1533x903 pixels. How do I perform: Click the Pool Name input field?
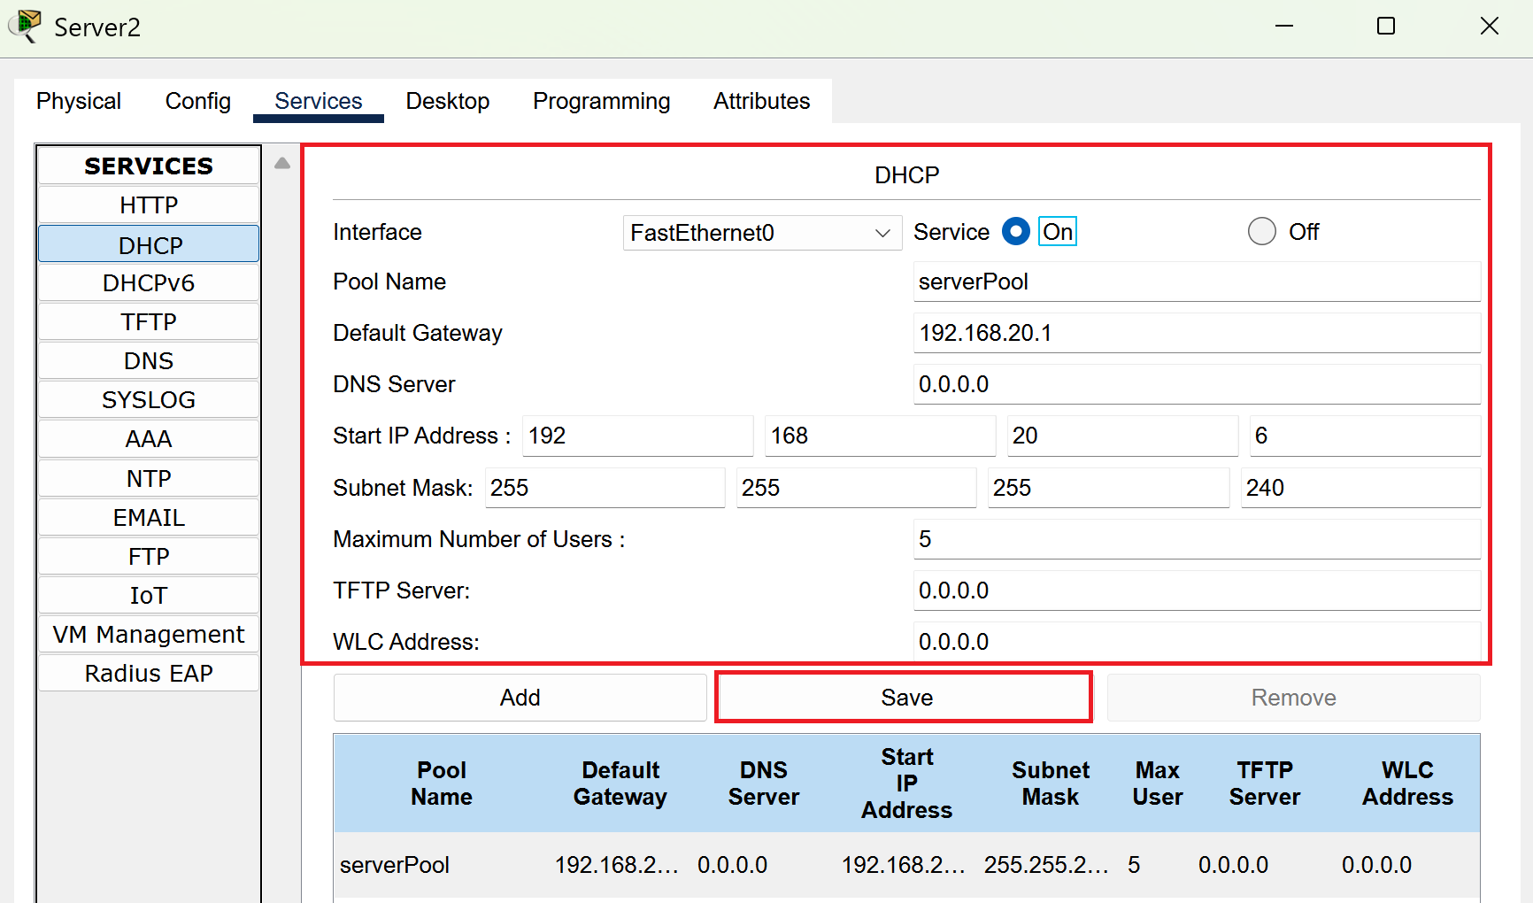coord(1197,282)
